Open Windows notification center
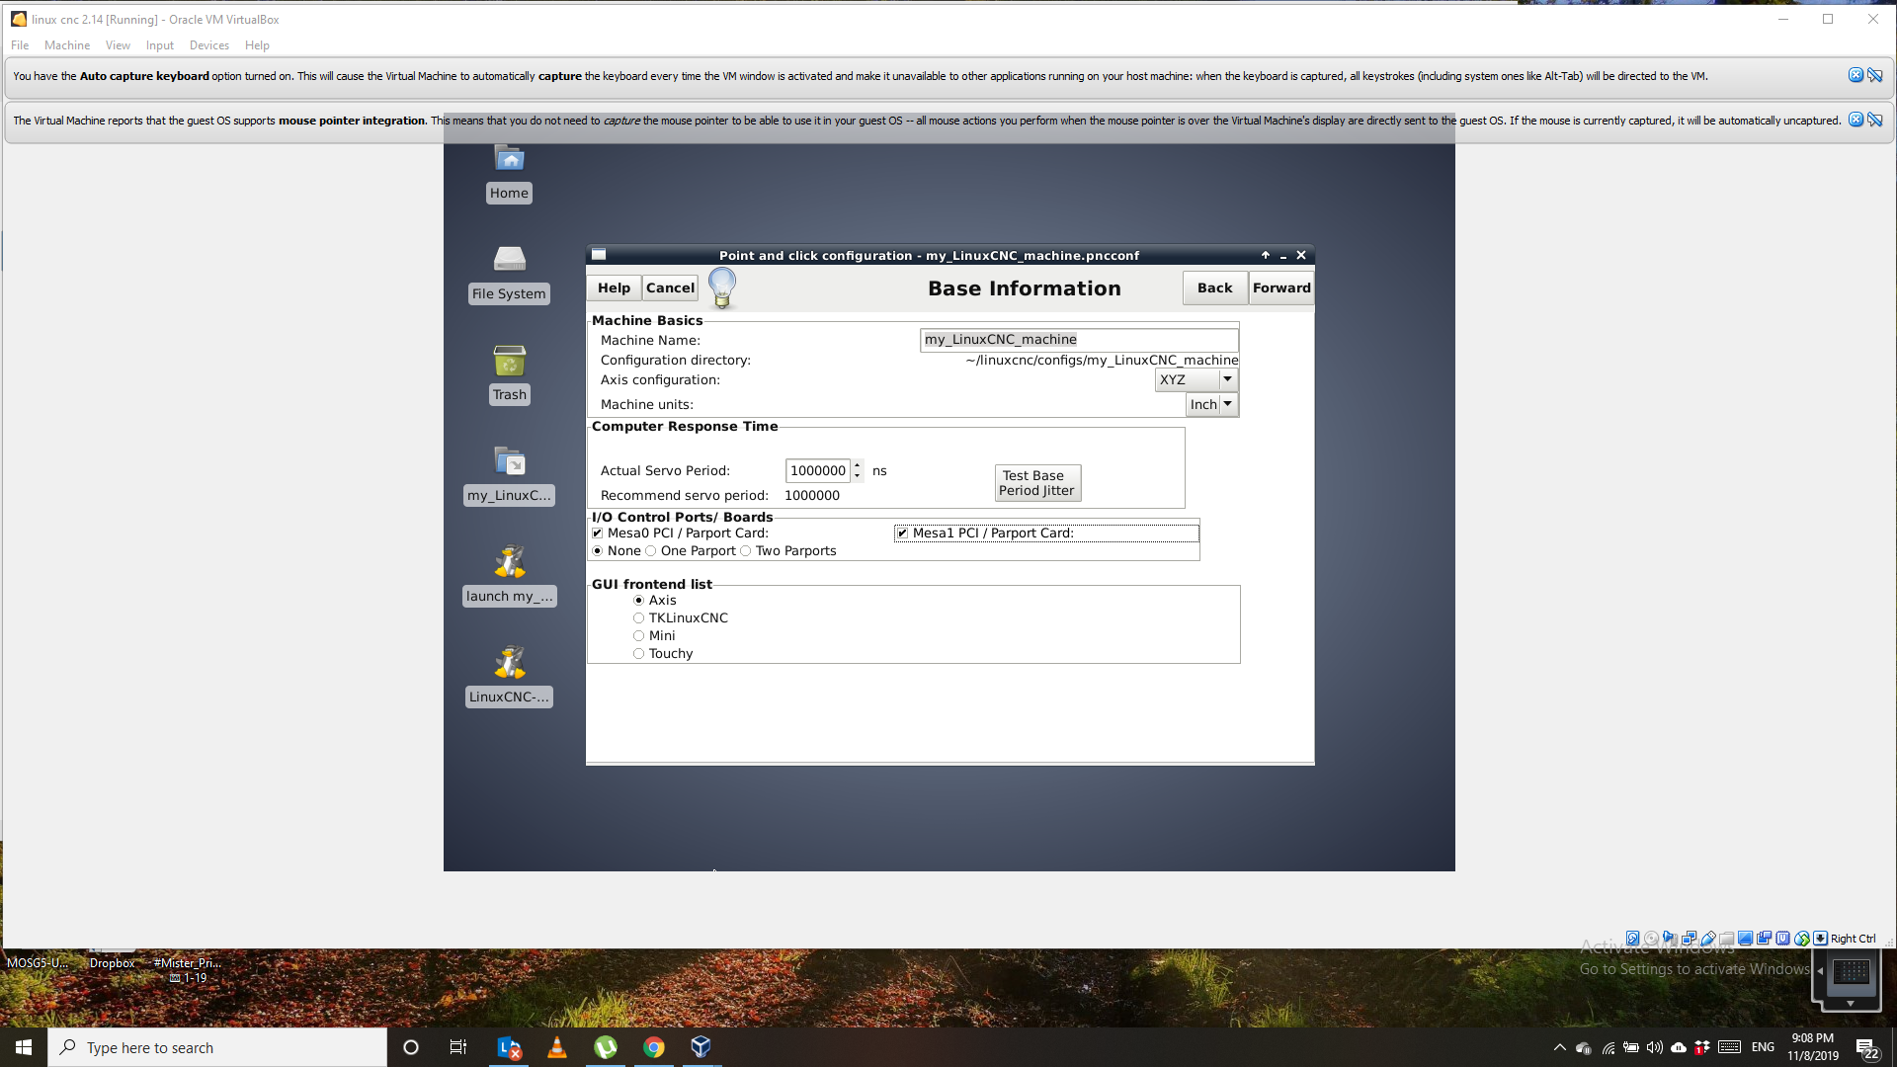This screenshot has height=1067, width=1897. 1866,1048
